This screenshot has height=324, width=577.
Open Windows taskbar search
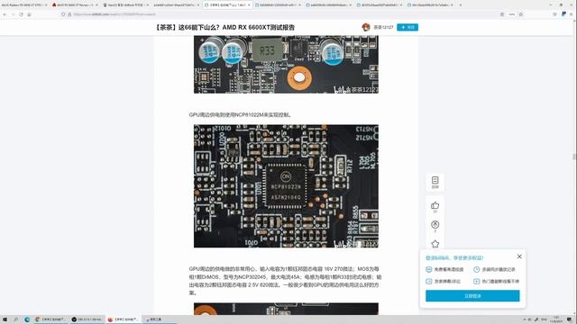click(x=16, y=319)
